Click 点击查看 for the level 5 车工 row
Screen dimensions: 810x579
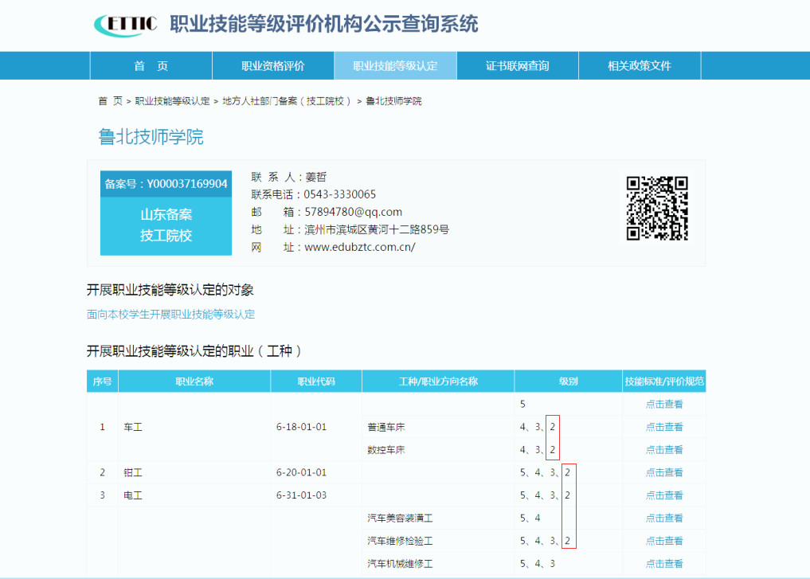tap(664, 404)
